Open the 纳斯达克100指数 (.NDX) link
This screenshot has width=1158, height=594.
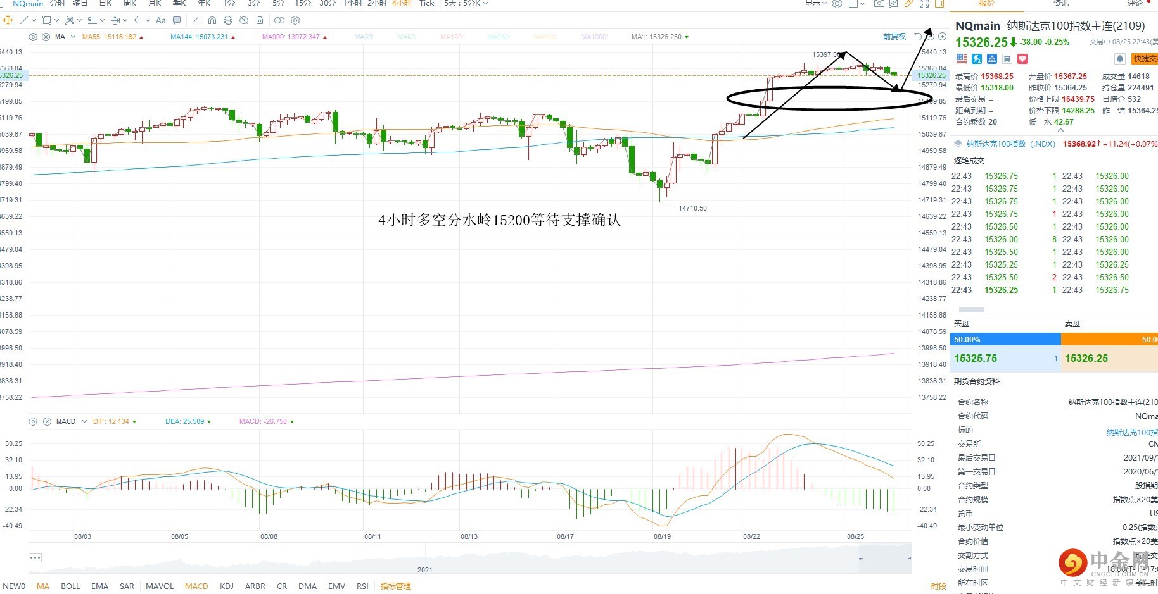[1010, 144]
